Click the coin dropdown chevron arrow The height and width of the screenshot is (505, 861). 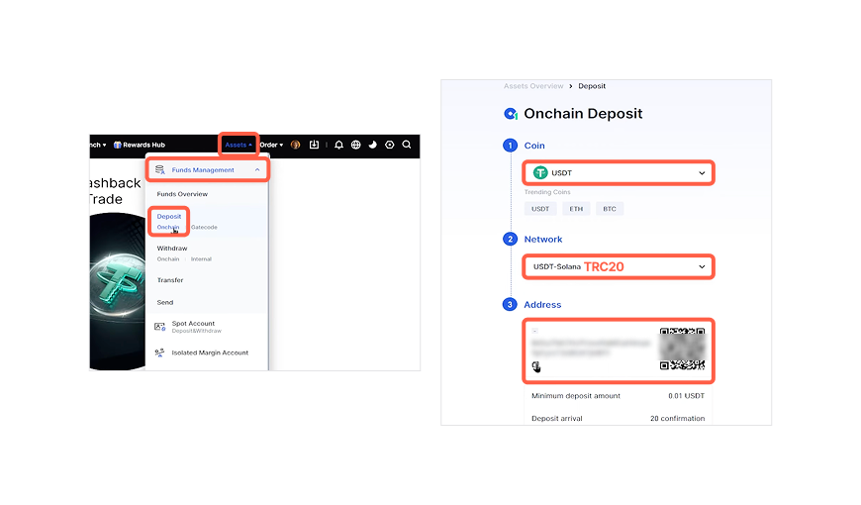[x=702, y=173]
